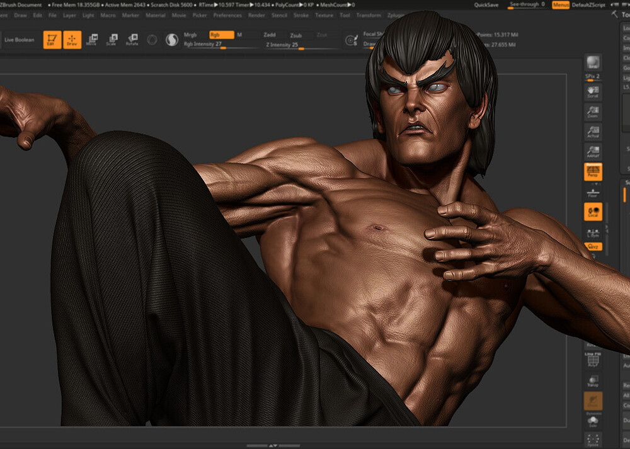This screenshot has height=449, width=630.
Task: Click the right tray divider arrows
Action: point(607,229)
